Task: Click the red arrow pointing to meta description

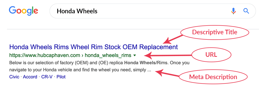Action: 167,73
